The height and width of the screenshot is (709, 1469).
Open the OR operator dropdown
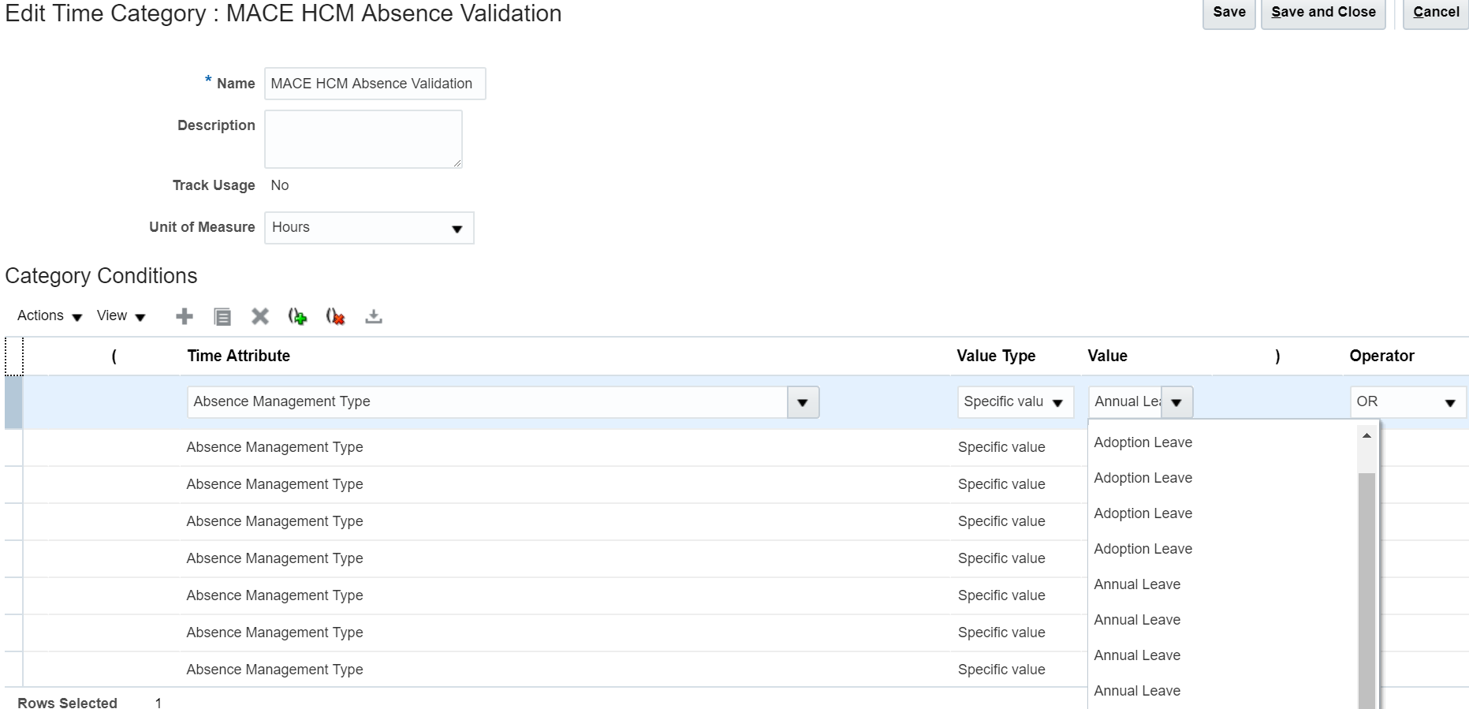tap(1407, 402)
